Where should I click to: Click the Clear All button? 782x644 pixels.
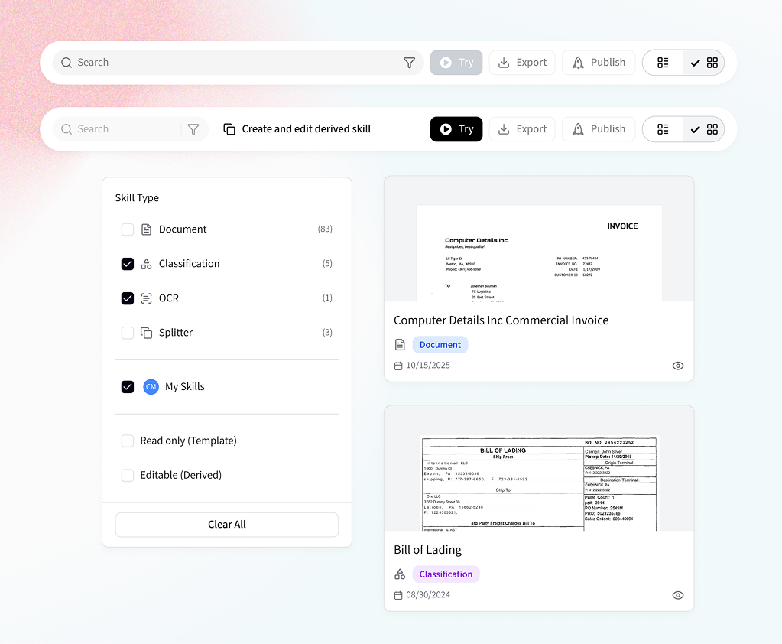[227, 525]
